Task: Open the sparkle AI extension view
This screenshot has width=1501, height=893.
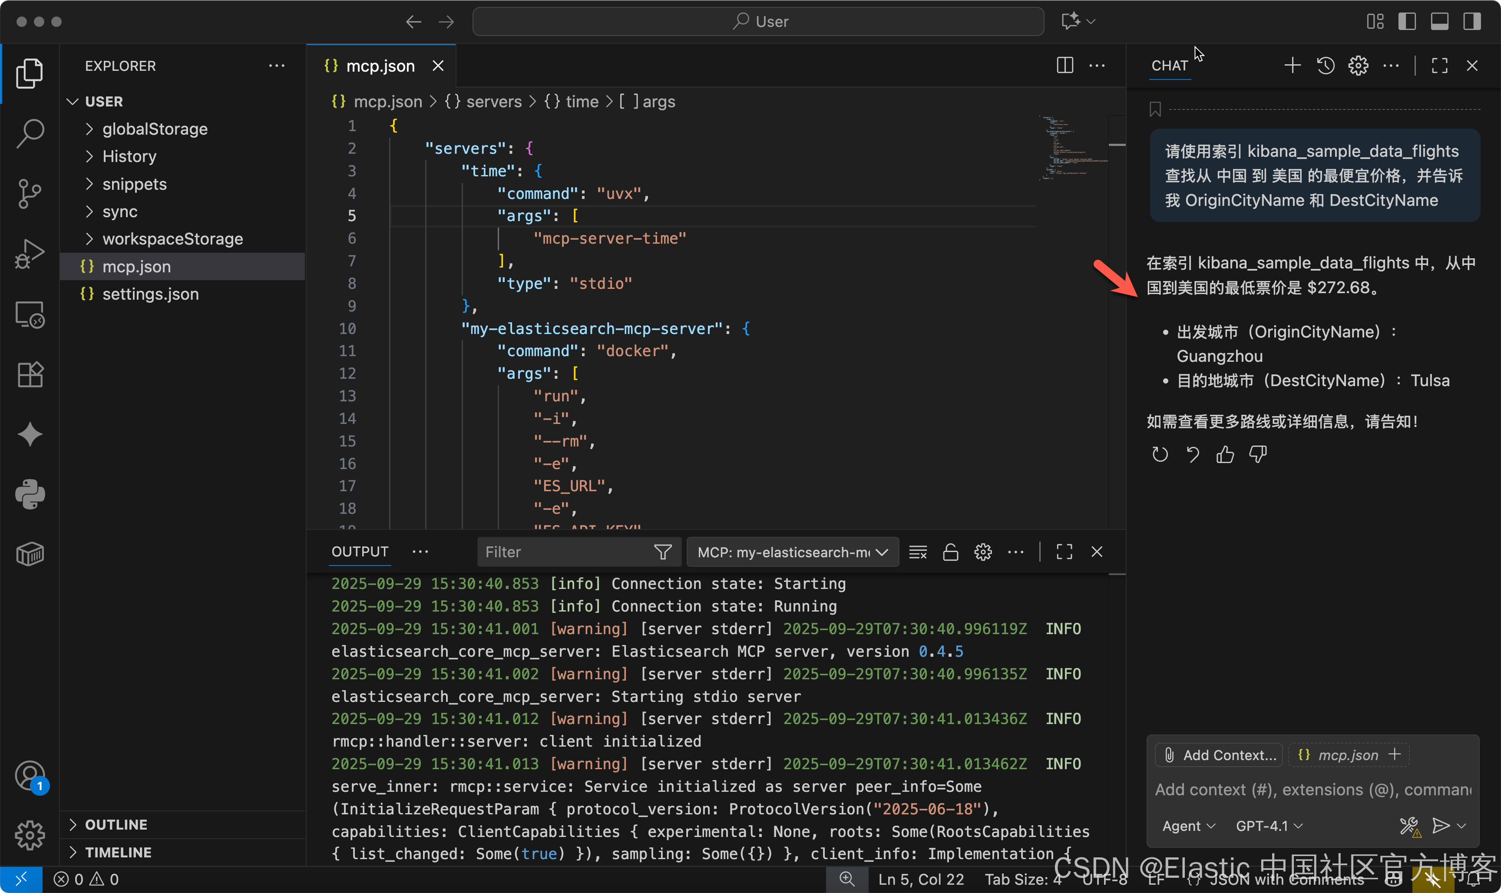Action: [x=30, y=434]
